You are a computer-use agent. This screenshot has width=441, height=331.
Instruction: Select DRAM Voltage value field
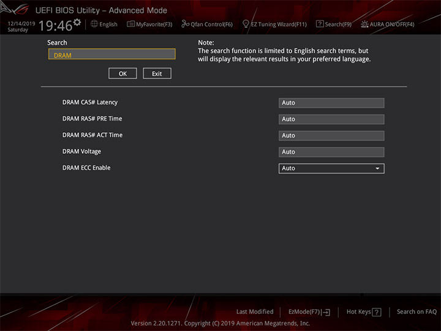coord(331,152)
